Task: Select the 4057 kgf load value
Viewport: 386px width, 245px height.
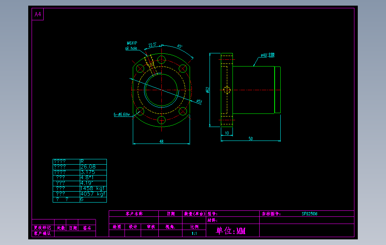Action: click(93, 194)
